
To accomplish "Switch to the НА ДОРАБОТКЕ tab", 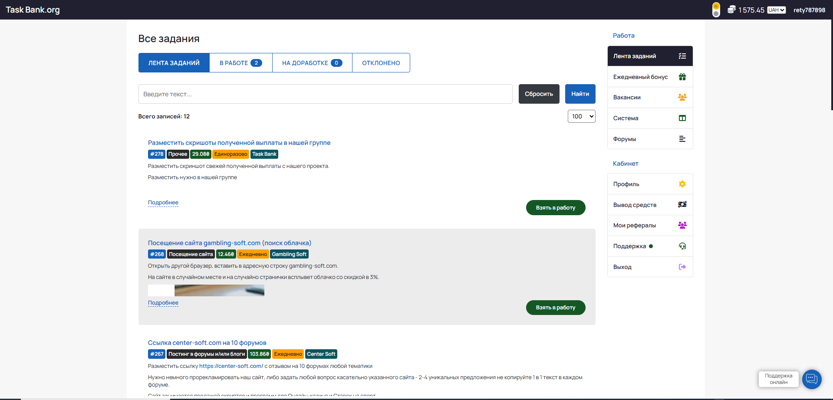I will (312, 63).
